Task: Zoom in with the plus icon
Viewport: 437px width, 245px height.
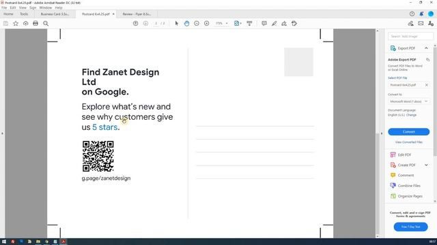Action: point(206,24)
